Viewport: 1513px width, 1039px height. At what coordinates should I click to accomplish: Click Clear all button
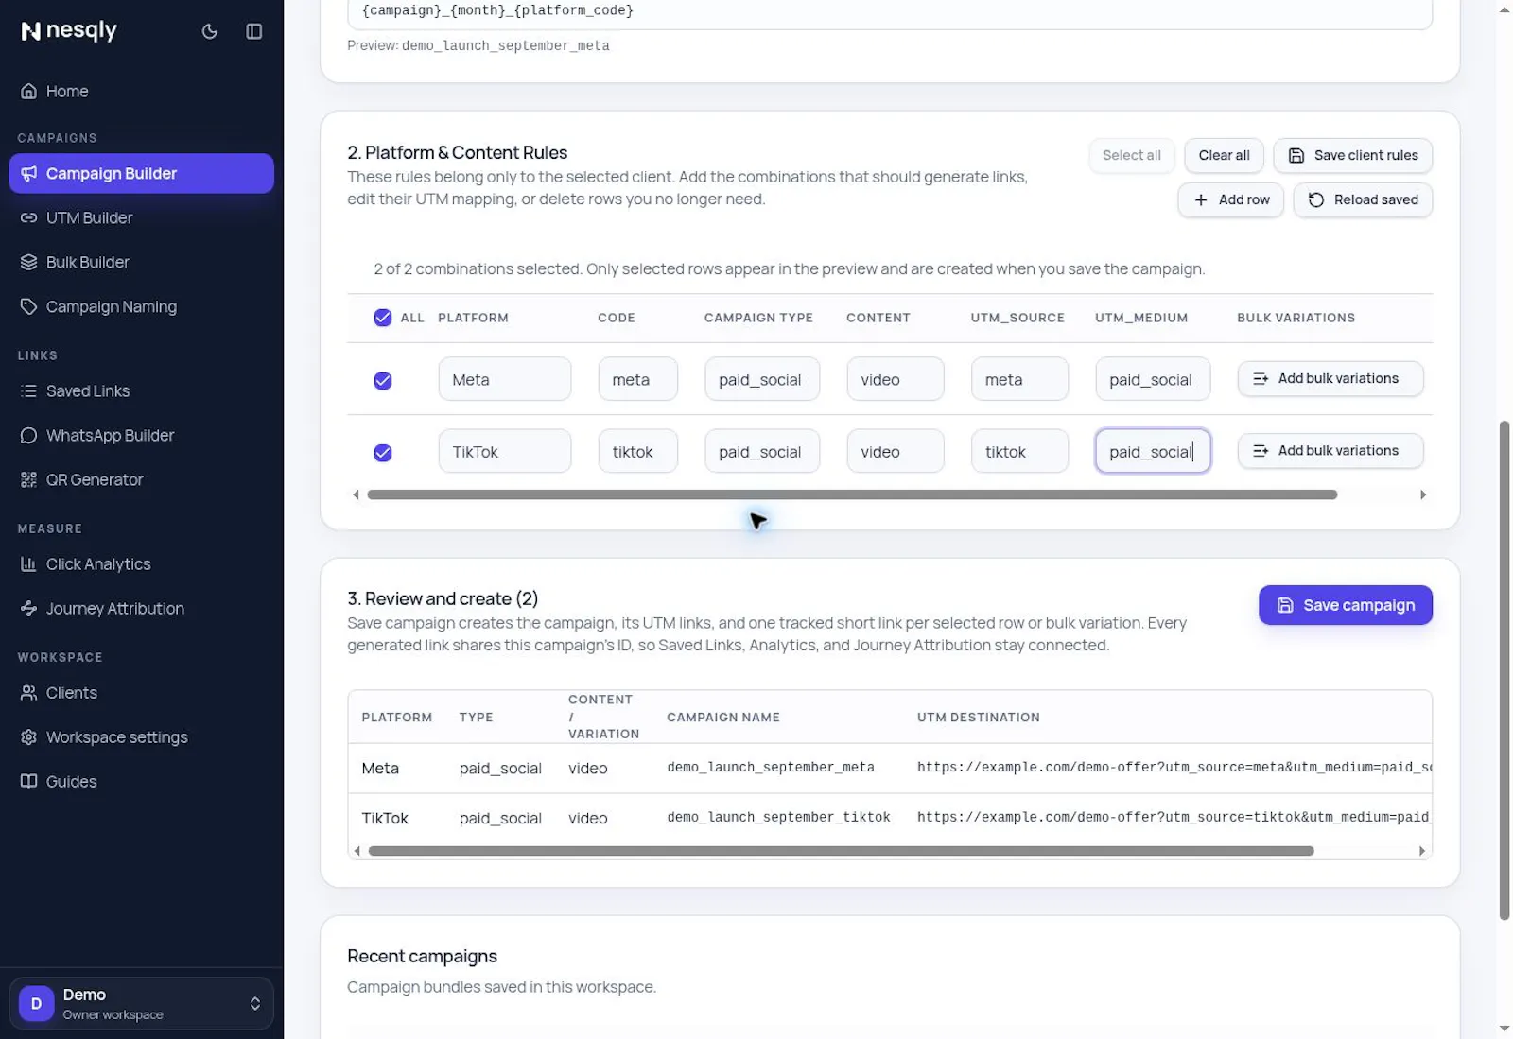pyautogui.click(x=1224, y=155)
